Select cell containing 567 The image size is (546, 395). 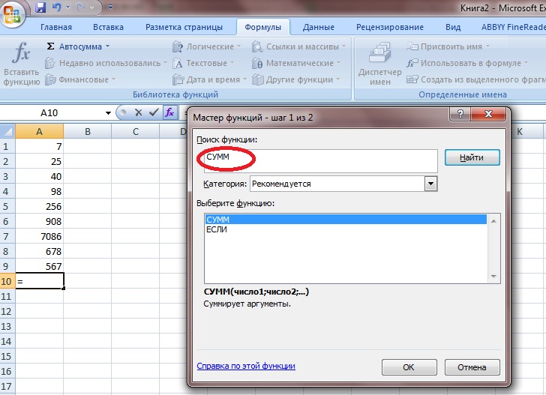(x=39, y=266)
